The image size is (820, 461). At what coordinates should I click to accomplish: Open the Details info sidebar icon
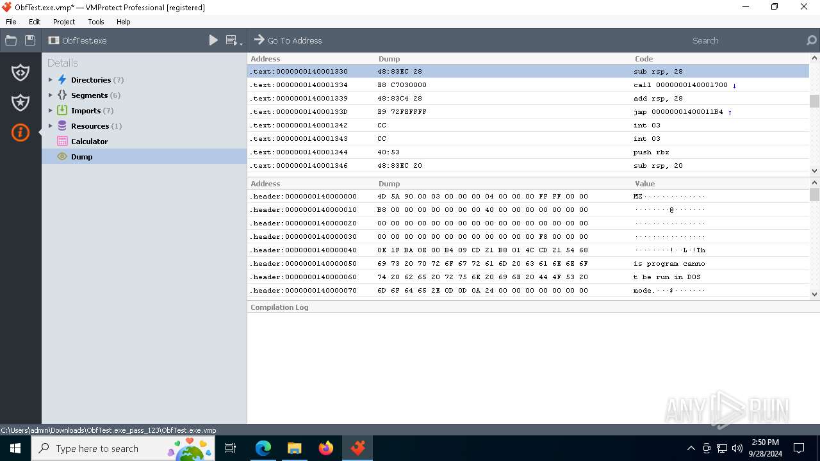click(x=20, y=133)
